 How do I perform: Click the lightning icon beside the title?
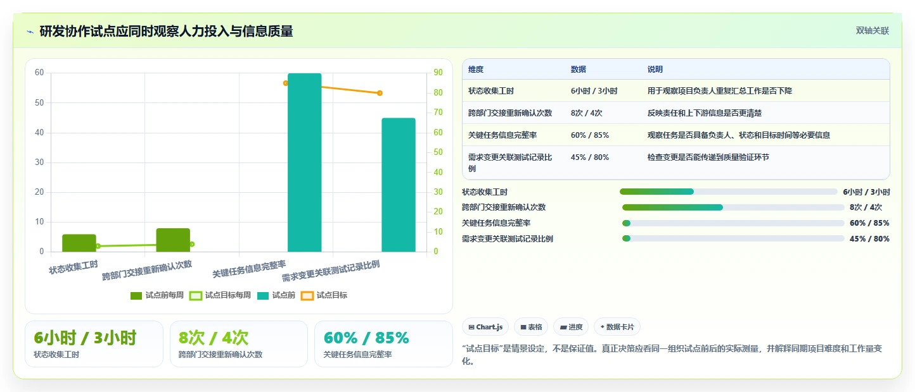(x=30, y=32)
